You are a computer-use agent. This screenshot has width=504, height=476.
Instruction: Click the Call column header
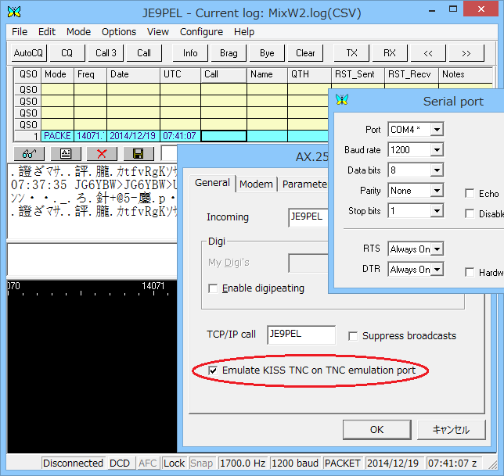coord(224,74)
